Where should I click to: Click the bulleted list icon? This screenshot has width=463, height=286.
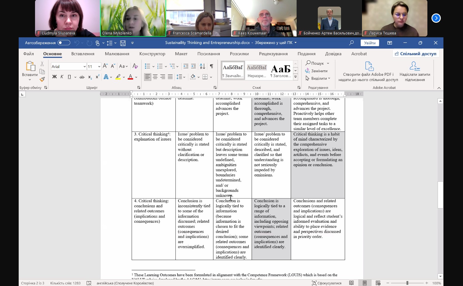(147, 66)
